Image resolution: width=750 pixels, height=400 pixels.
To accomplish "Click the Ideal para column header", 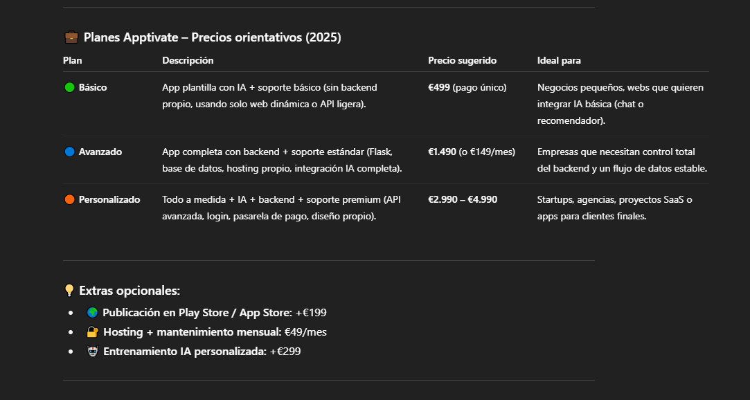I will (559, 61).
